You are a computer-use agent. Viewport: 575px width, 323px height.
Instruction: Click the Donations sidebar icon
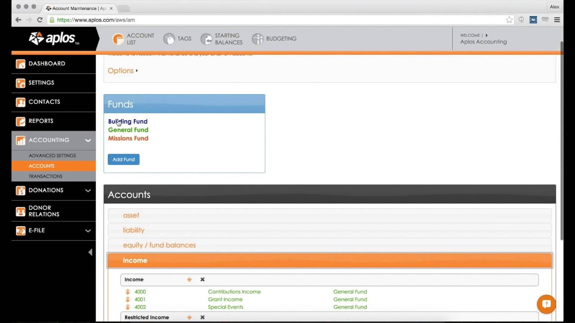(21, 190)
